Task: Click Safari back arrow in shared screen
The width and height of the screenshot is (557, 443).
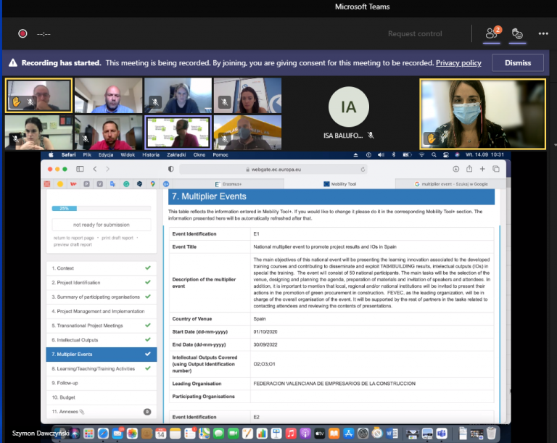Action: (94, 169)
